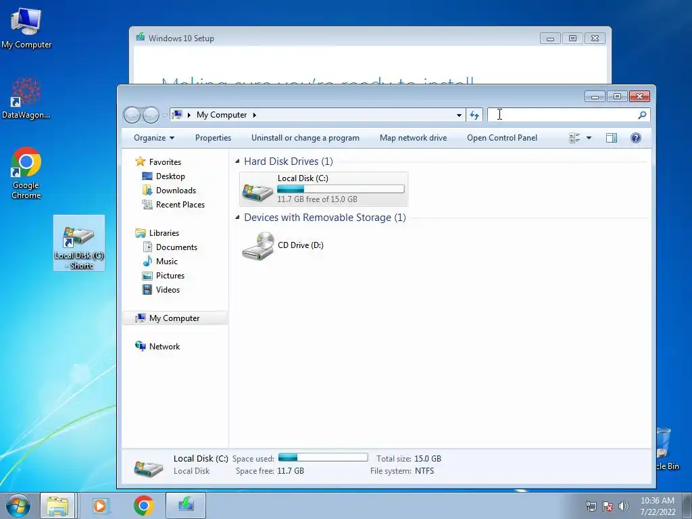Click Windows Explorer taskbar icon
Viewport: 692px width, 519px height.
58,505
